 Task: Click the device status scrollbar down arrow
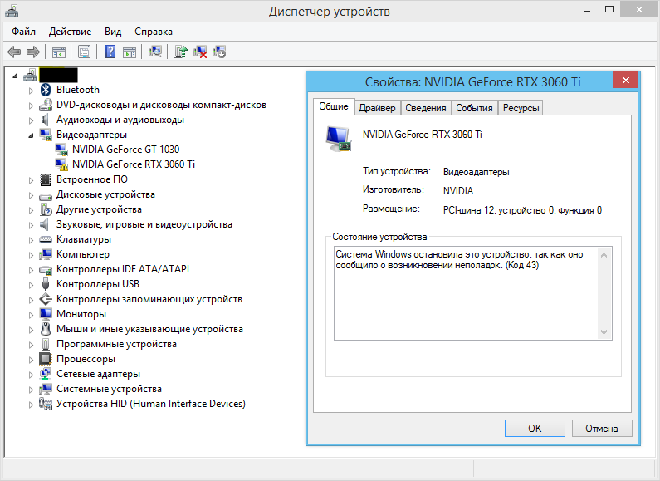604,332
